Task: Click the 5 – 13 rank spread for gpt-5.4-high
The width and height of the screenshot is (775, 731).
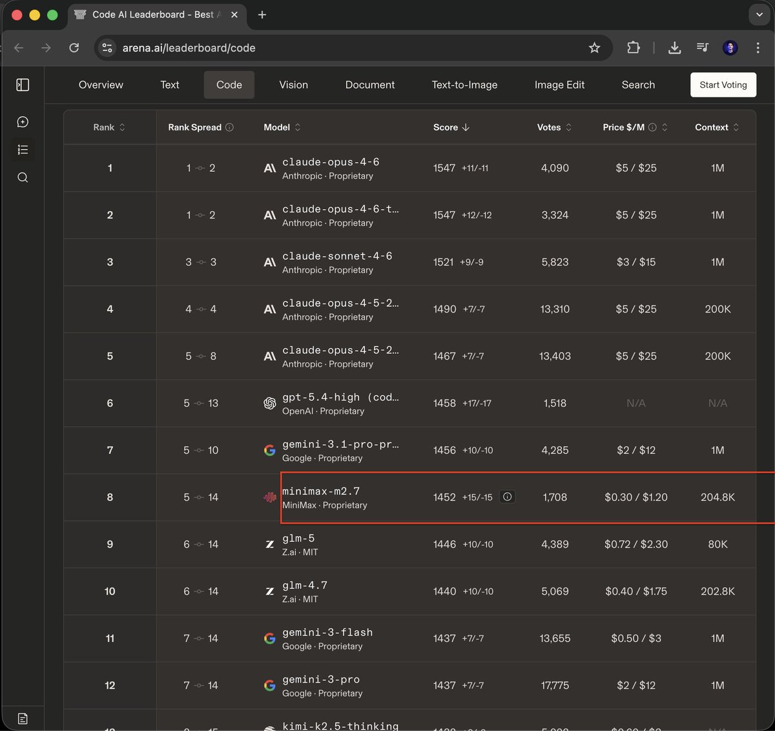Action: click(201, 404)
